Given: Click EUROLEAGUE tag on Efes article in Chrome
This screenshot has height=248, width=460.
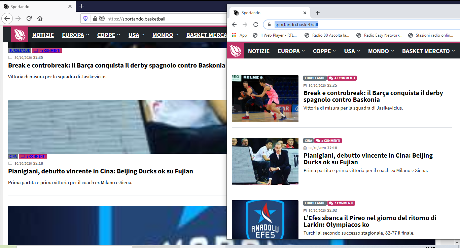Looking at the screenshot, I should 315,203.
